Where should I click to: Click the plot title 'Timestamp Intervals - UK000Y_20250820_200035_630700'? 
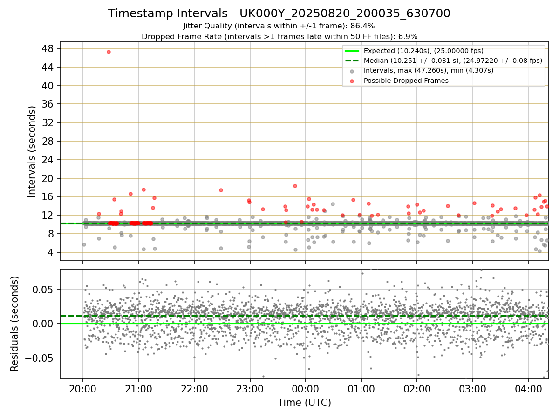pyautogui.click(x=279, y=14)
